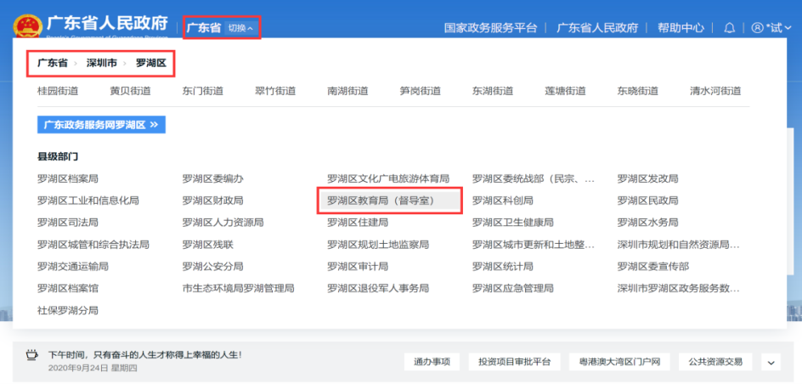Choose 清水河街道

point(715,92)
